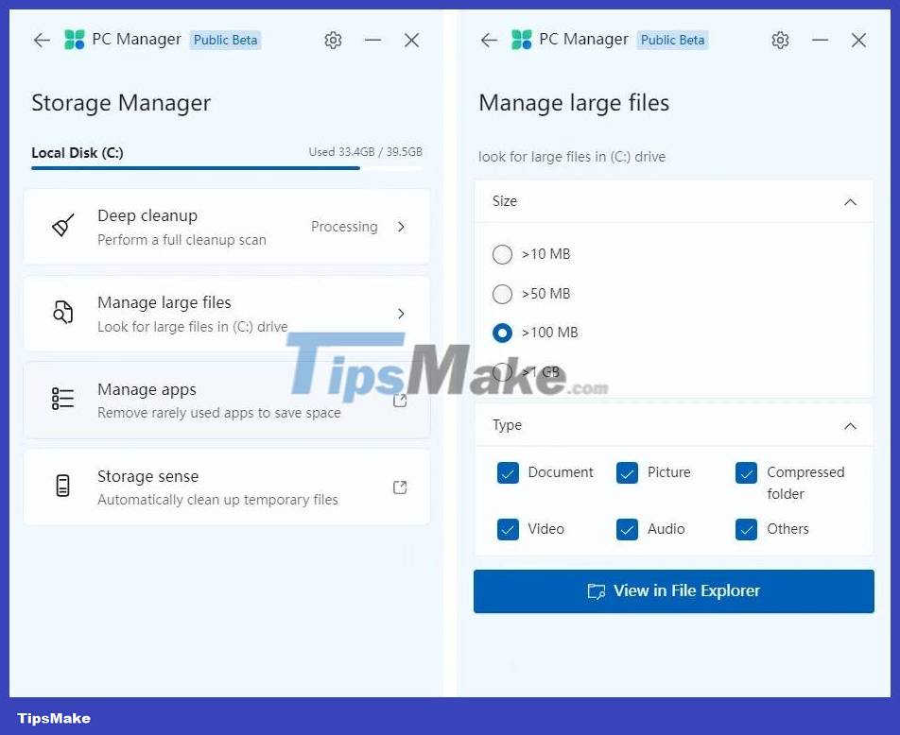The width and height of the screenshot is (900, 735).
Task: Uncheck the Picture file type
Action: [627, 472]
